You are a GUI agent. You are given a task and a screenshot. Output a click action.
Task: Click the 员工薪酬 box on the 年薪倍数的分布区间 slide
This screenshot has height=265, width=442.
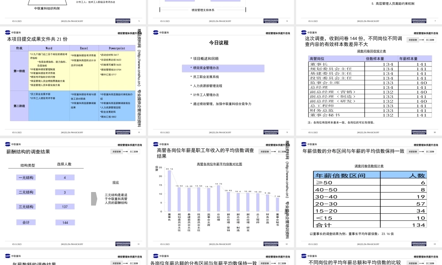430,151
